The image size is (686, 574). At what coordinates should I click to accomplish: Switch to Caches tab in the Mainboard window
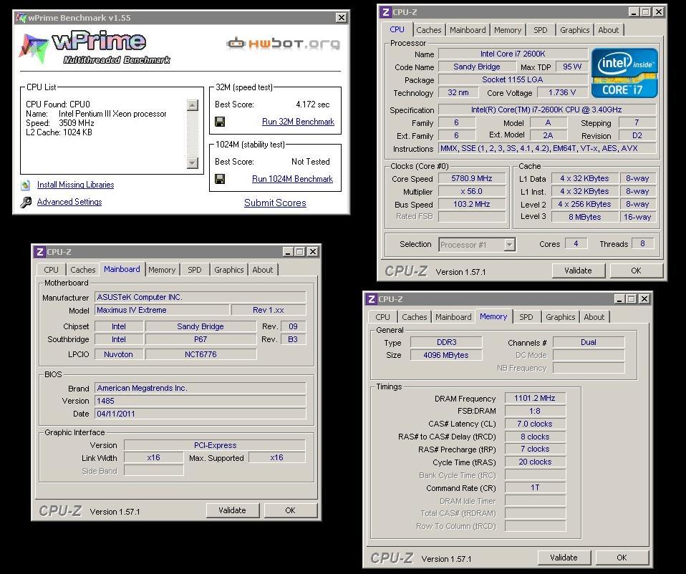click(82, 270)
